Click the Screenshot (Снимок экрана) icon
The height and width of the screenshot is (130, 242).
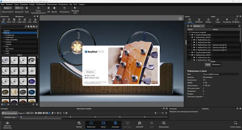click(235, 123)
